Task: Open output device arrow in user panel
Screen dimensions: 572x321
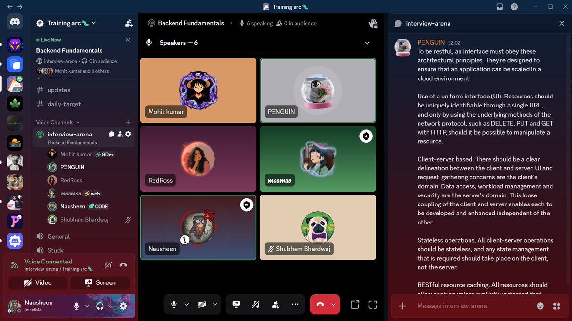Action: (110, 306)
